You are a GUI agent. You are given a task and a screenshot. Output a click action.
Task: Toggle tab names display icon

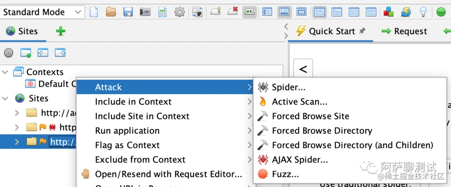(x=249, y=12)
